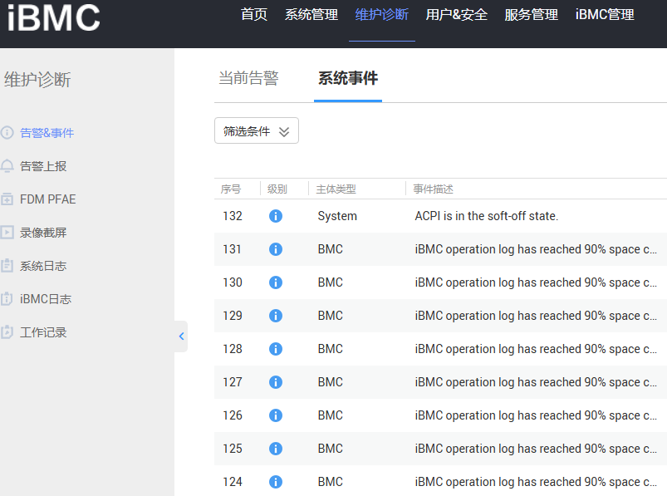Select 服务管理 from the navigation bar
Screen dimensions: 667x496
(531, 14)
